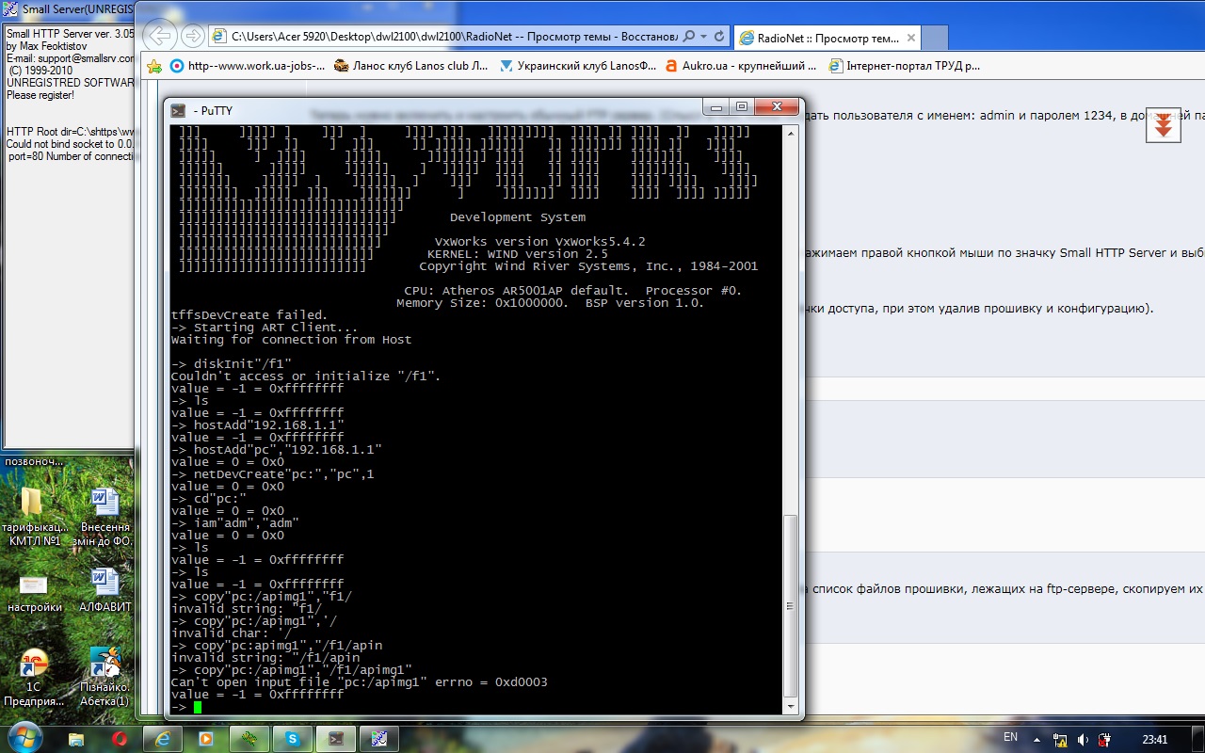
Task: Open the тарифыкац КМТЛ №1 desktop folder
Action: coord(32,516)
